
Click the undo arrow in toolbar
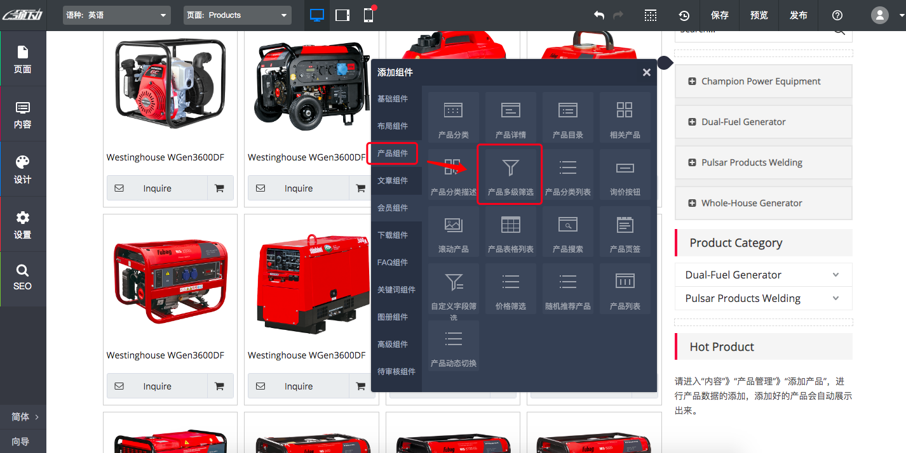tap(598, 15)
